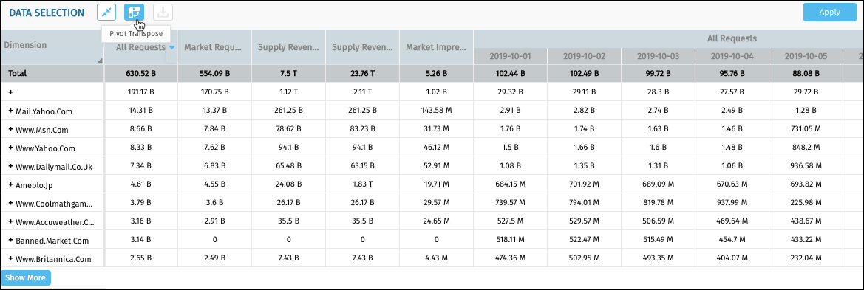Select the Market Impre... column header

point(436,47)
